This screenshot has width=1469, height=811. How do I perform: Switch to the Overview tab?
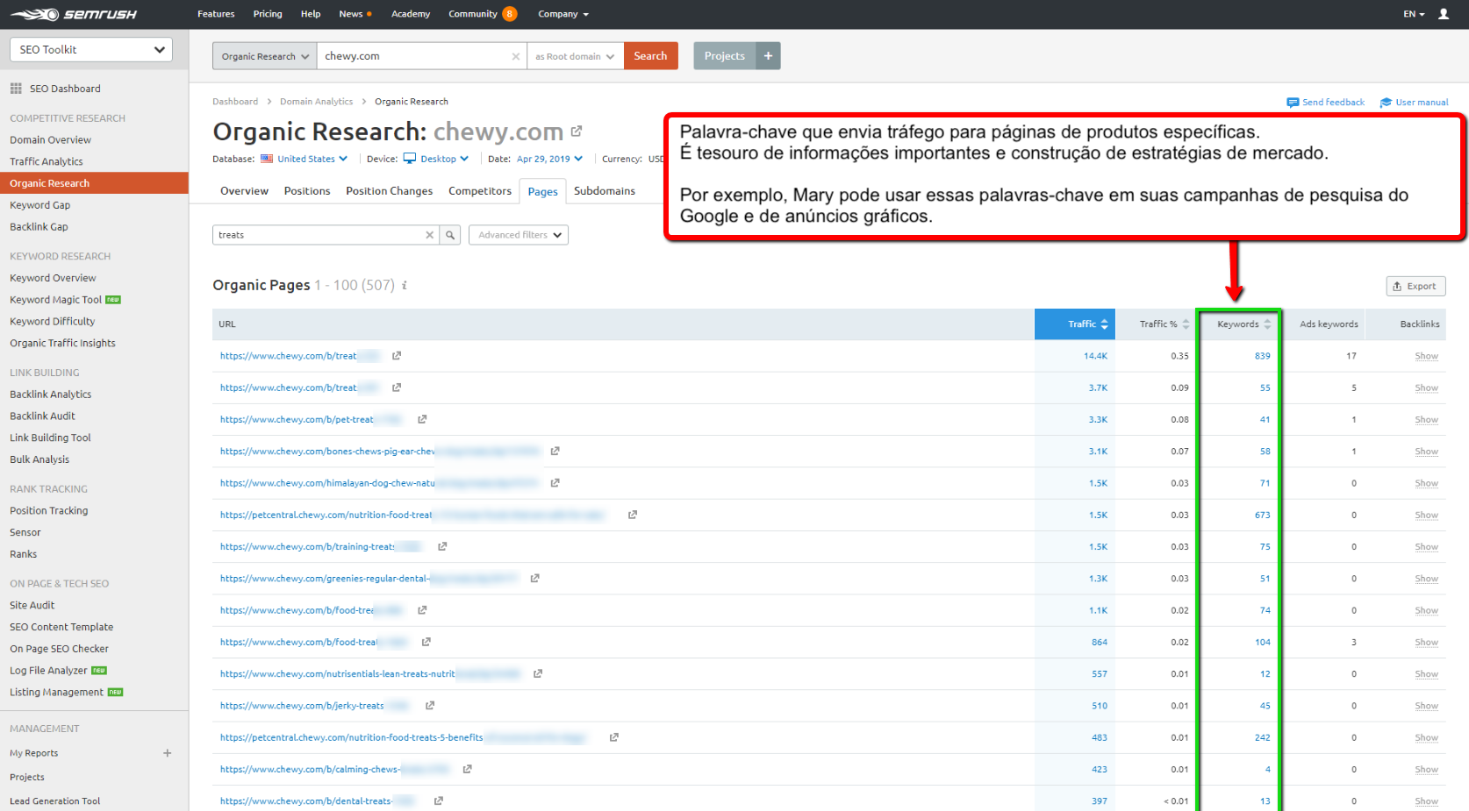tap(244, 191)
